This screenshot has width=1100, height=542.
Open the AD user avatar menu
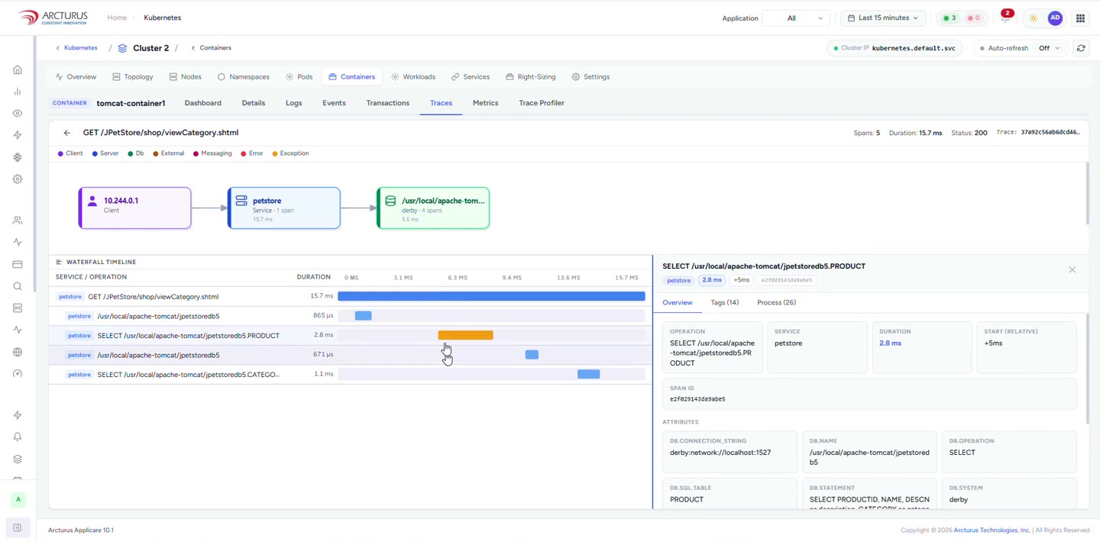pyautogui.click(x=1055, y=18)
